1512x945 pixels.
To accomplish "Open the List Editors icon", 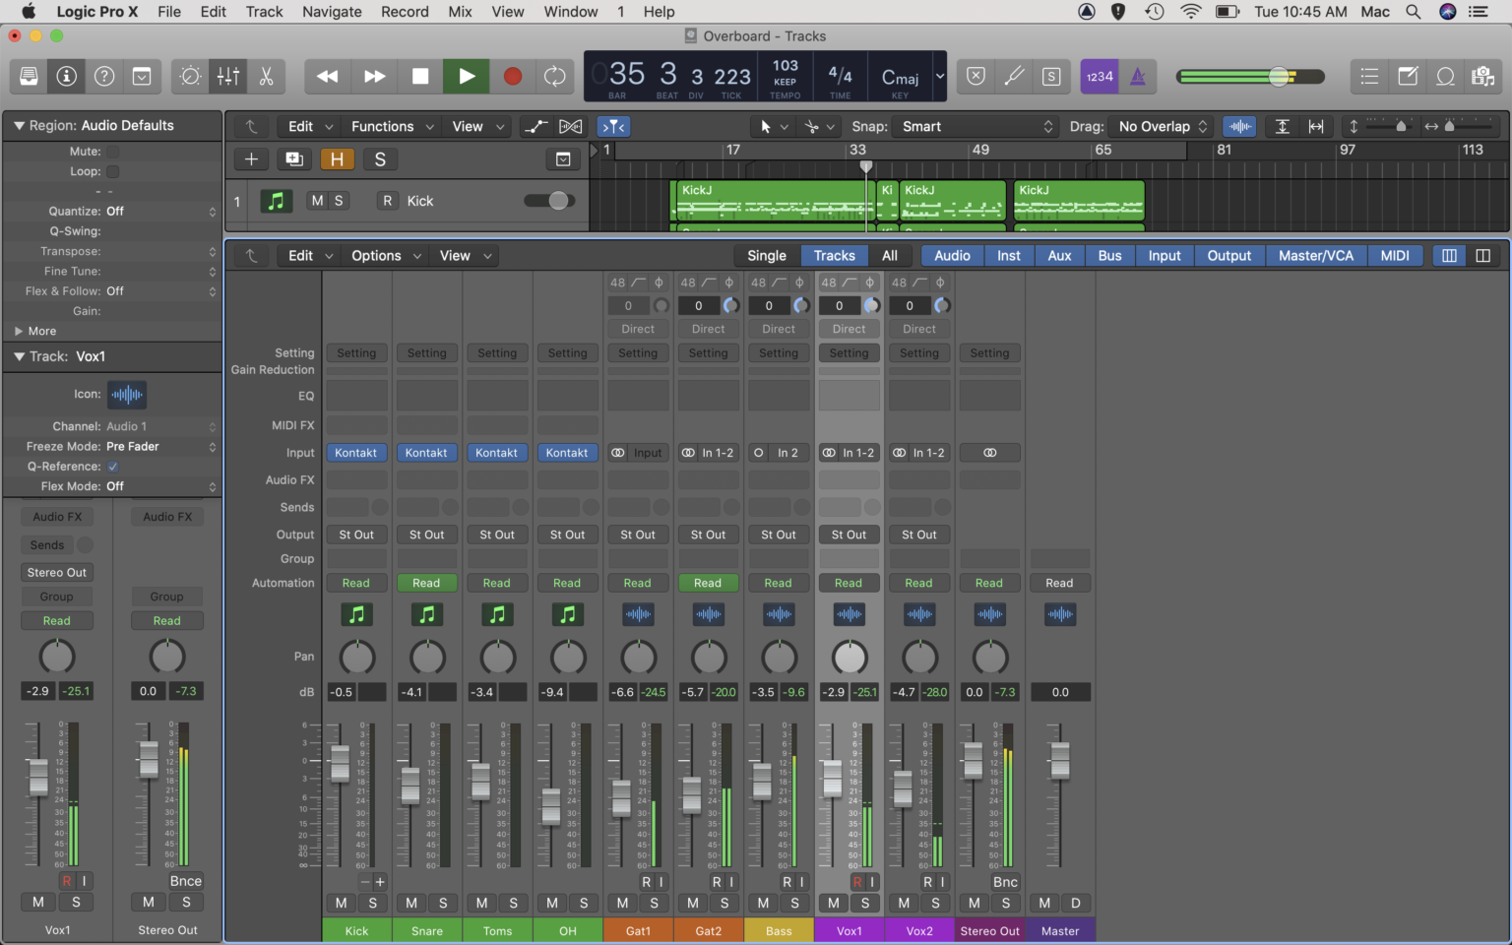I will (1369, 76).
